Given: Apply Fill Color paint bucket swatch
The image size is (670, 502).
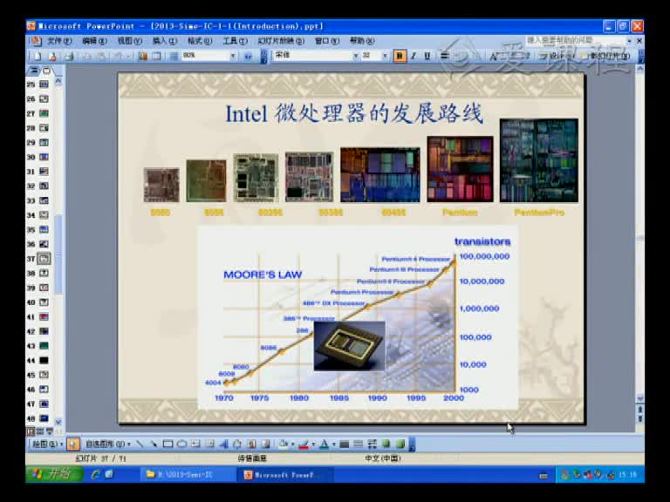Looking at the screenshot, I should pyautogui.click(x=284, y=444).
